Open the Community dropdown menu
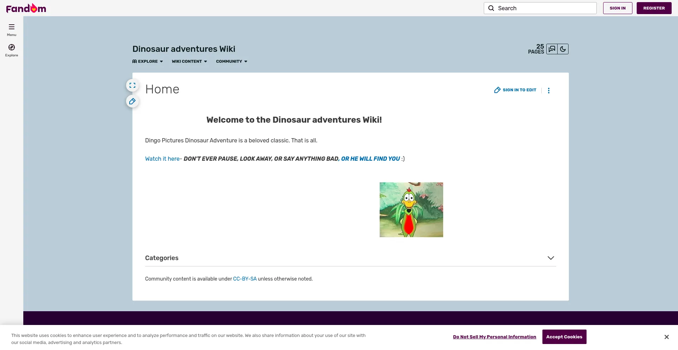The height and width of the screenshot is (350, 678). (232, 61)
